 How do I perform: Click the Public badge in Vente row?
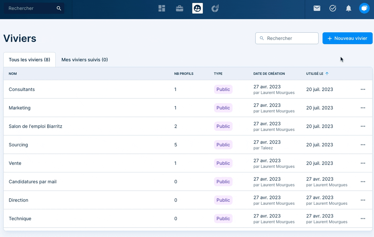[223, 163]
